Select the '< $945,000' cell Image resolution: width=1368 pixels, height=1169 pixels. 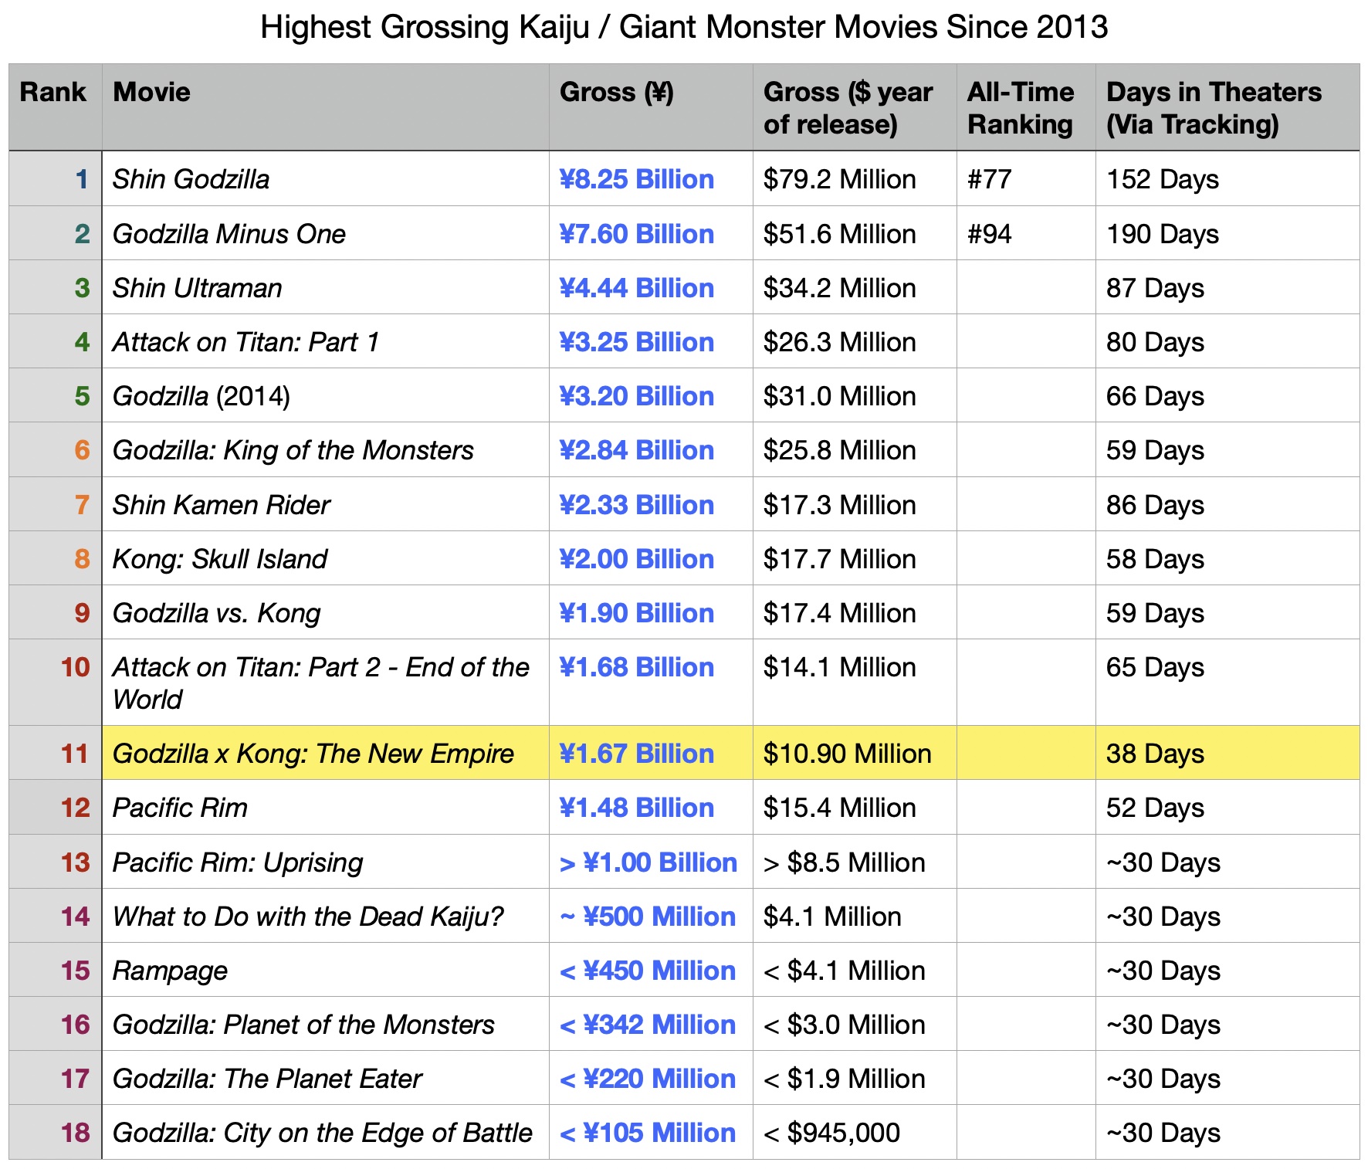click(x=855, y=1132)
